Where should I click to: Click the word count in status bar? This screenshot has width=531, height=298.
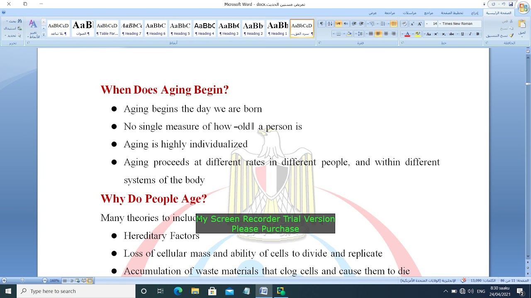point(483,281)
